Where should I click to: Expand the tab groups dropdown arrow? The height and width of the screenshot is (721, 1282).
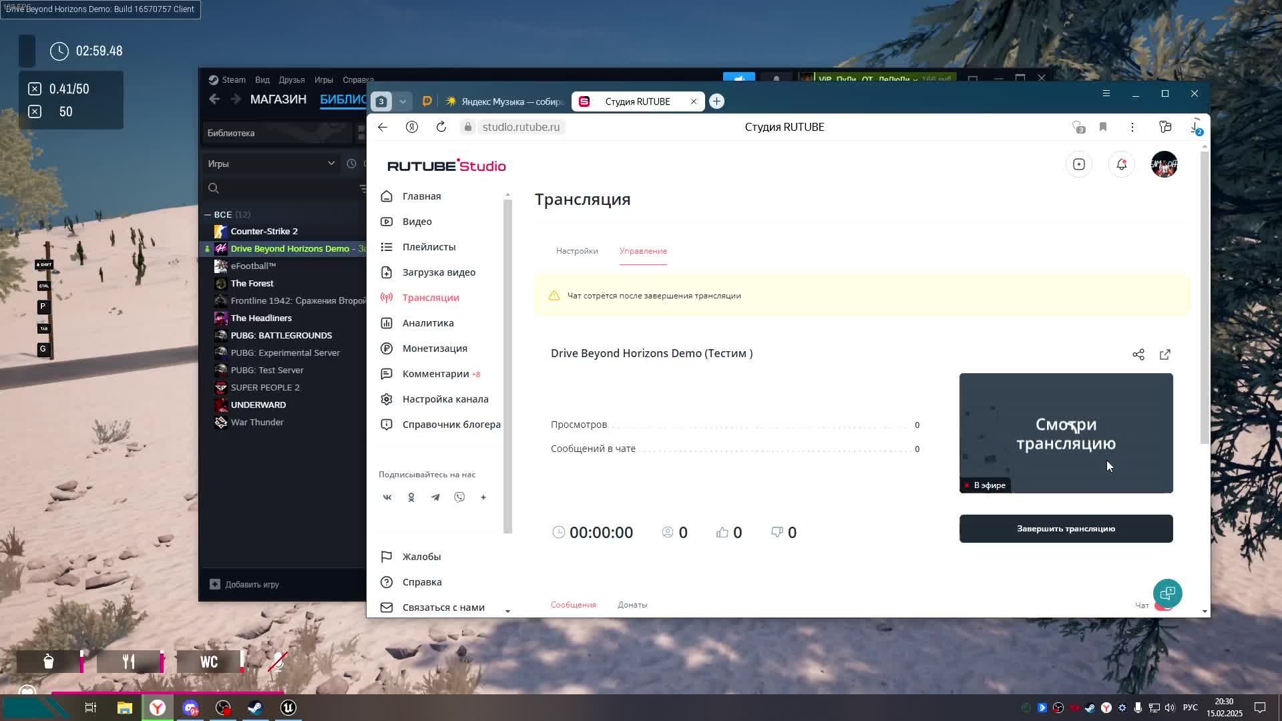tap(403, 101)
